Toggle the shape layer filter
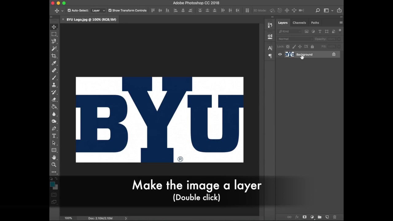This screenshot has height=221, width=393. 327,31
